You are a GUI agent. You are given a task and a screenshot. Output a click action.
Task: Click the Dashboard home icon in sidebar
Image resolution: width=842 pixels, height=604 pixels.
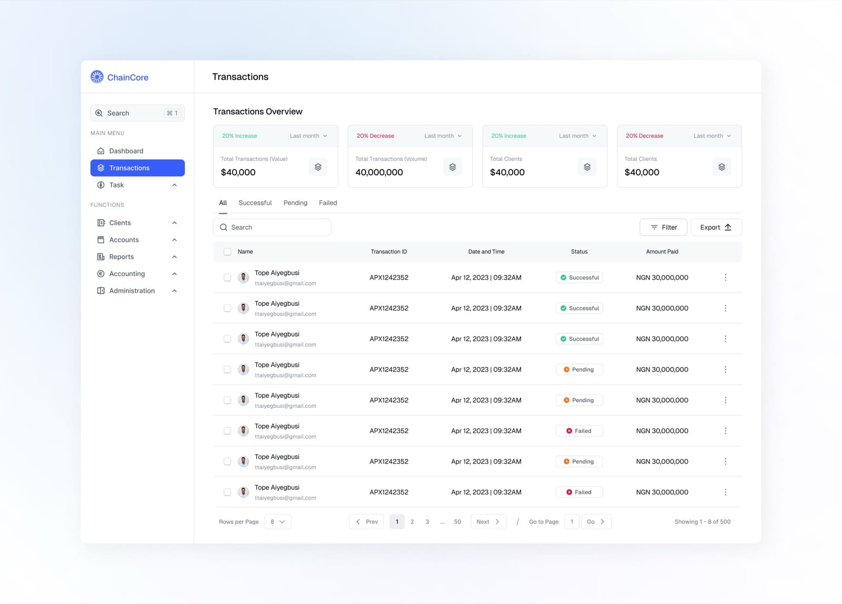(101, 151)
